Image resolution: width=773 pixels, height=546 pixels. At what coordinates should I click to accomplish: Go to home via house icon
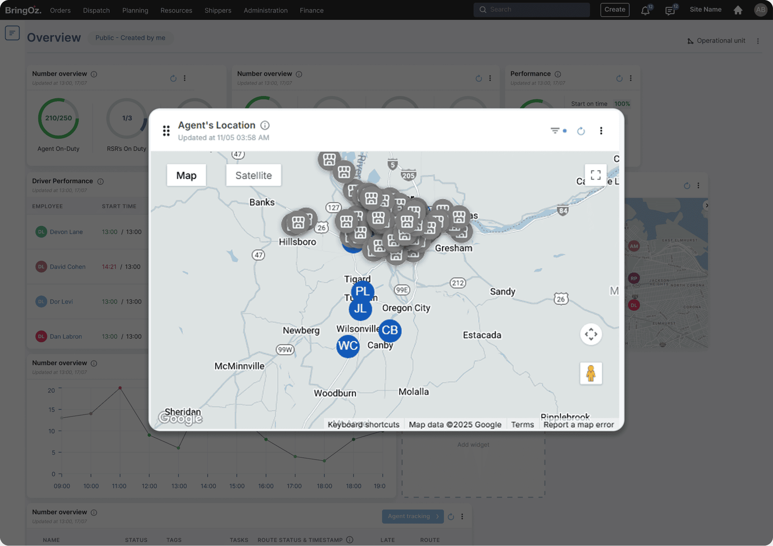(738, 10)
